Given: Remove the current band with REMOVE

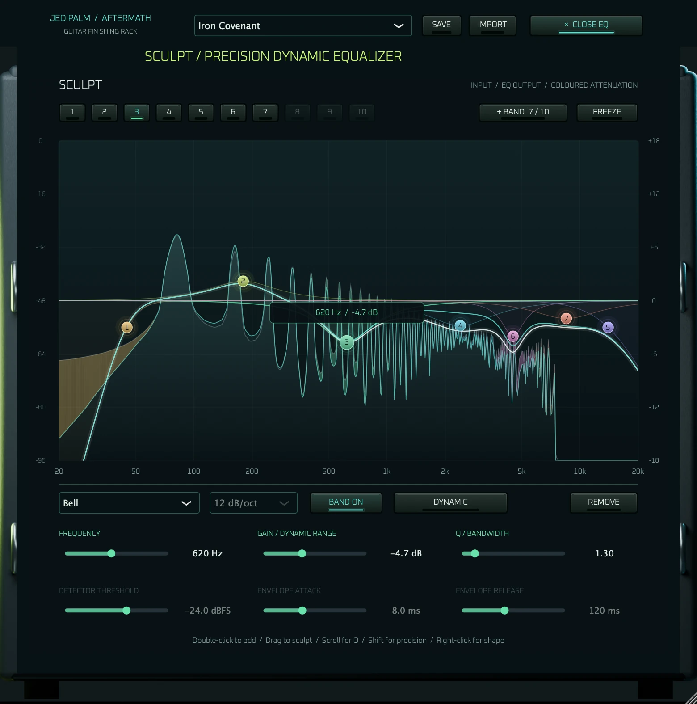Looking at the screenshot, I should (604, 503).
